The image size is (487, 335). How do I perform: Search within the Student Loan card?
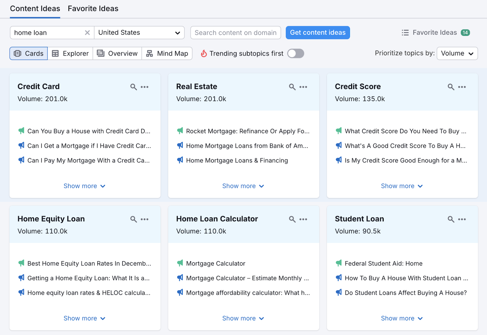[451, 219]
